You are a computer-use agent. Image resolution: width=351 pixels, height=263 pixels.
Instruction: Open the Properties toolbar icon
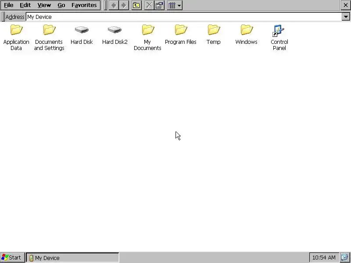[159, 5]
